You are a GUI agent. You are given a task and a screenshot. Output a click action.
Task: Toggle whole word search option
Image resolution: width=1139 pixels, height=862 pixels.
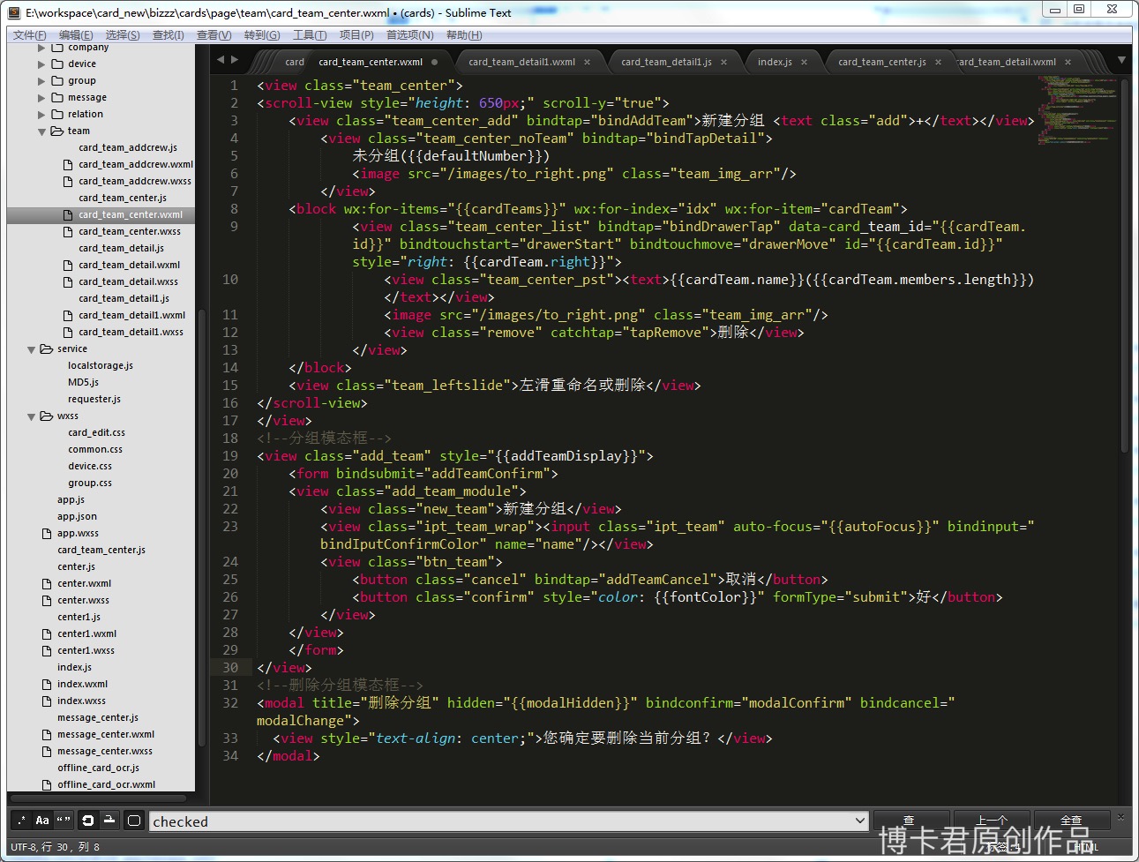coord(64,821)
